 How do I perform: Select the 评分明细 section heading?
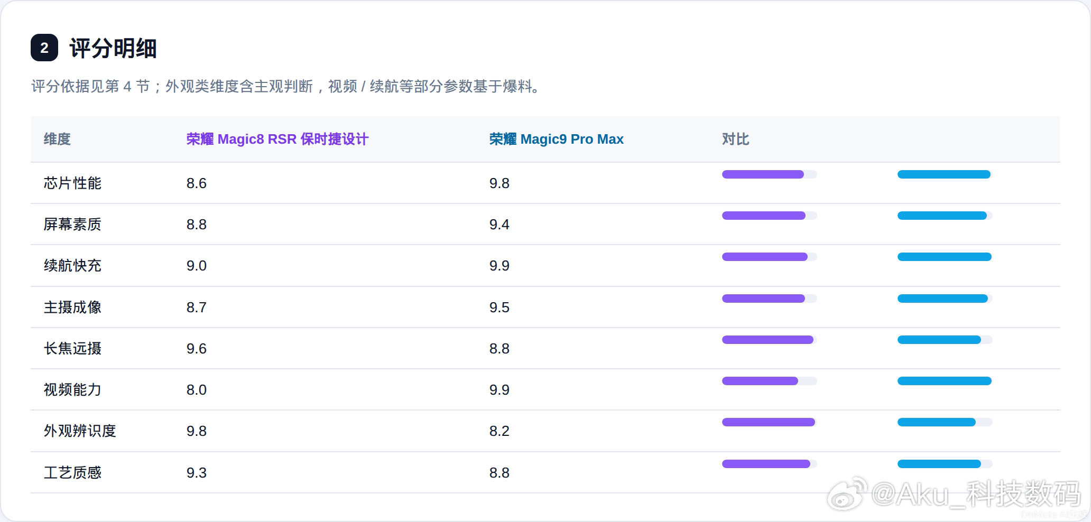[113, 48]
